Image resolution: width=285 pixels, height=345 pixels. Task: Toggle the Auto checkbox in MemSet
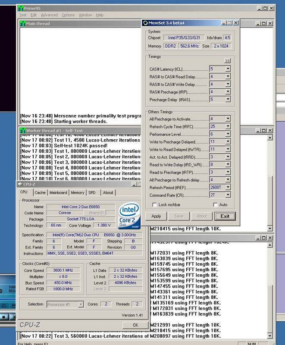click(x=215, y=205)
